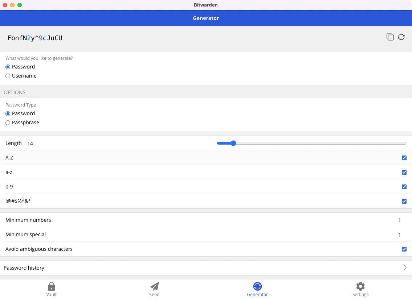Screen dimensions: 412x299
Task: Select Password under what to generate
Action: pyautogui.click(x=8, y=67)
